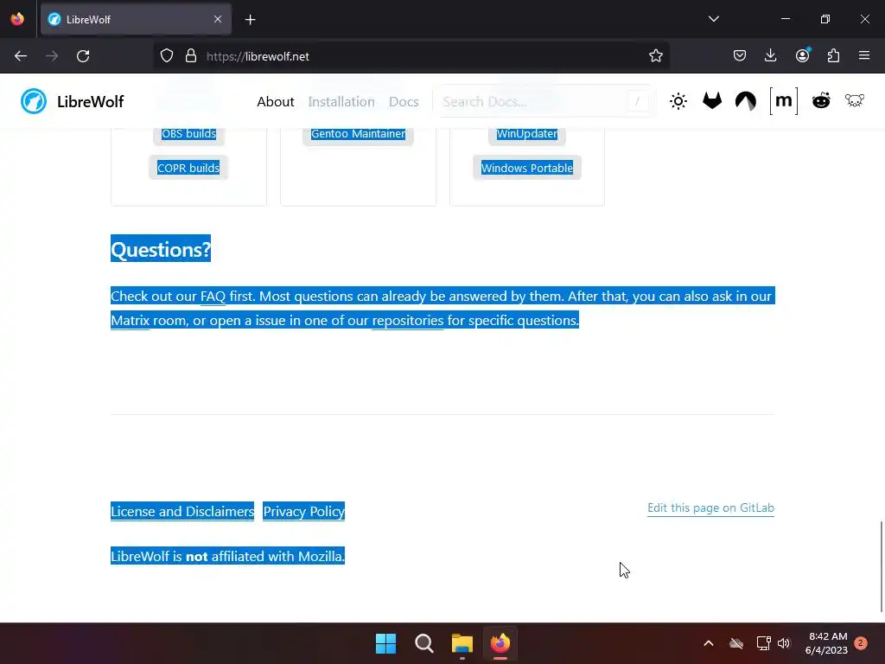885x664 pixels.
Task: Click the OneDrive cloud tray icon
Action: [736, 643]
